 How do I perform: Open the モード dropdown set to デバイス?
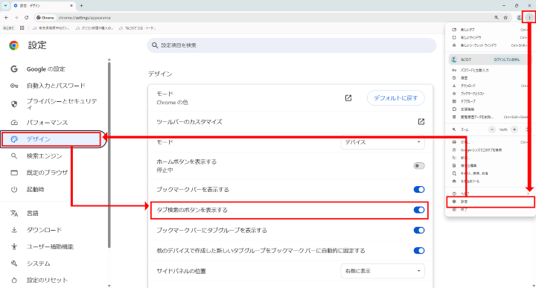point(383,143)
